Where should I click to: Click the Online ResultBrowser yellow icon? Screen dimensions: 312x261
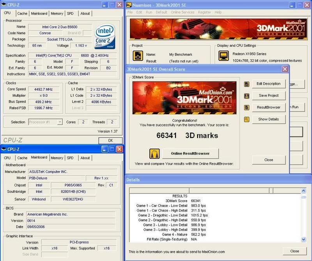pyautogui.click(x=154, y=154)
